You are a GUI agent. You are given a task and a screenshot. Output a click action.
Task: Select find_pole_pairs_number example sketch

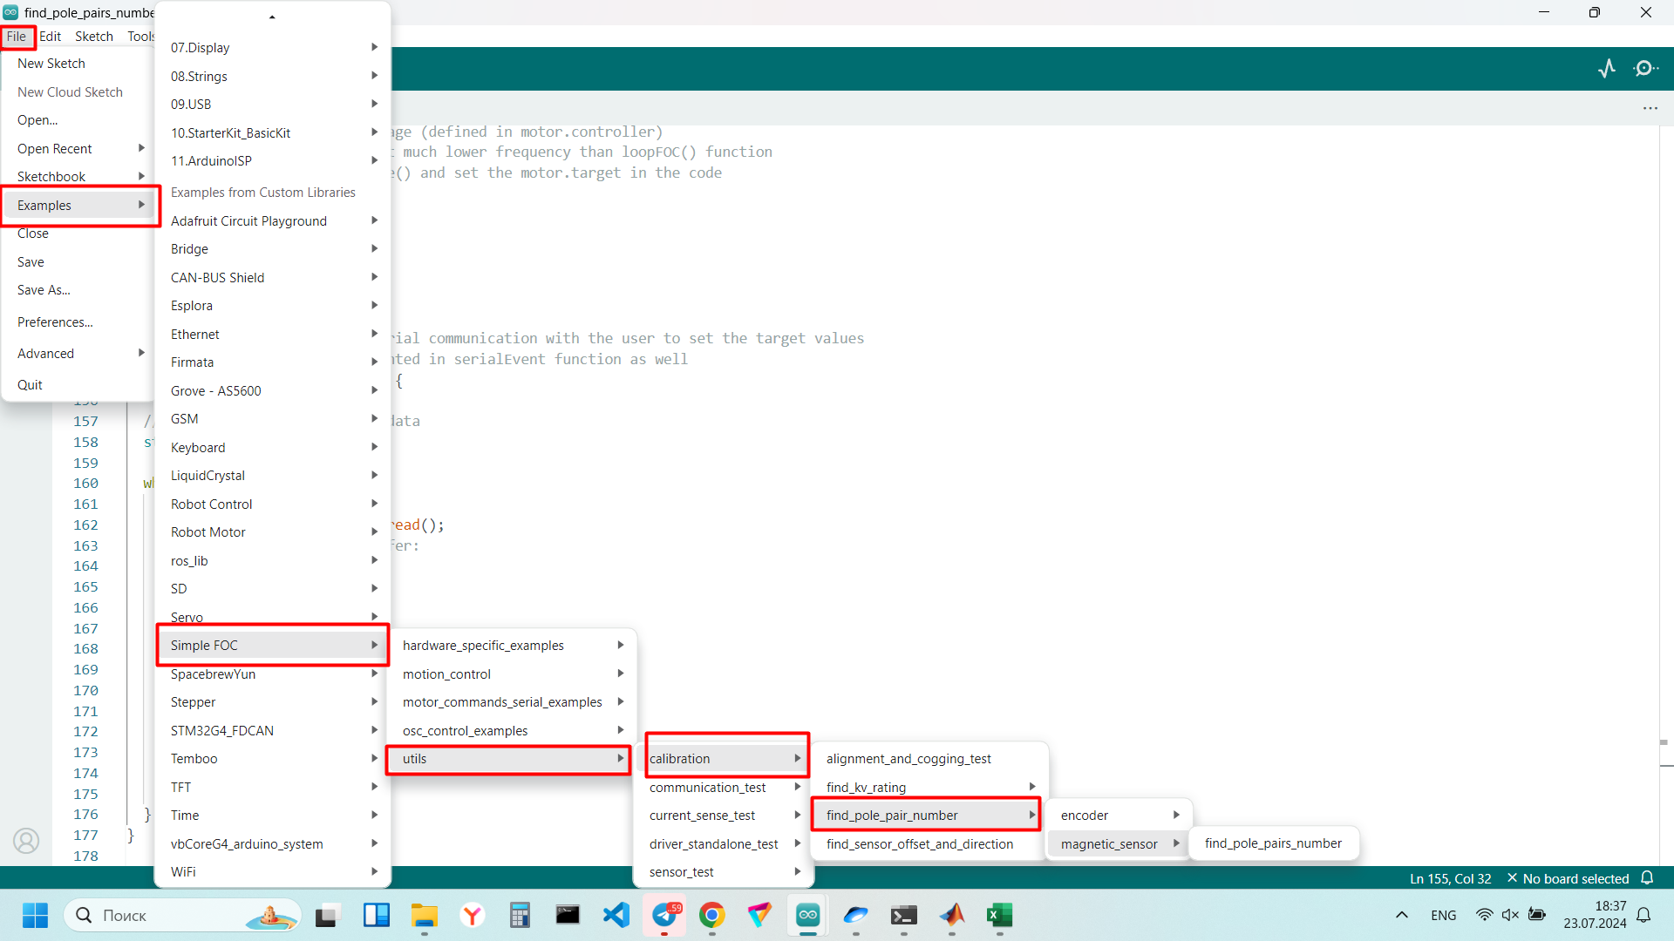point(1273,843)
